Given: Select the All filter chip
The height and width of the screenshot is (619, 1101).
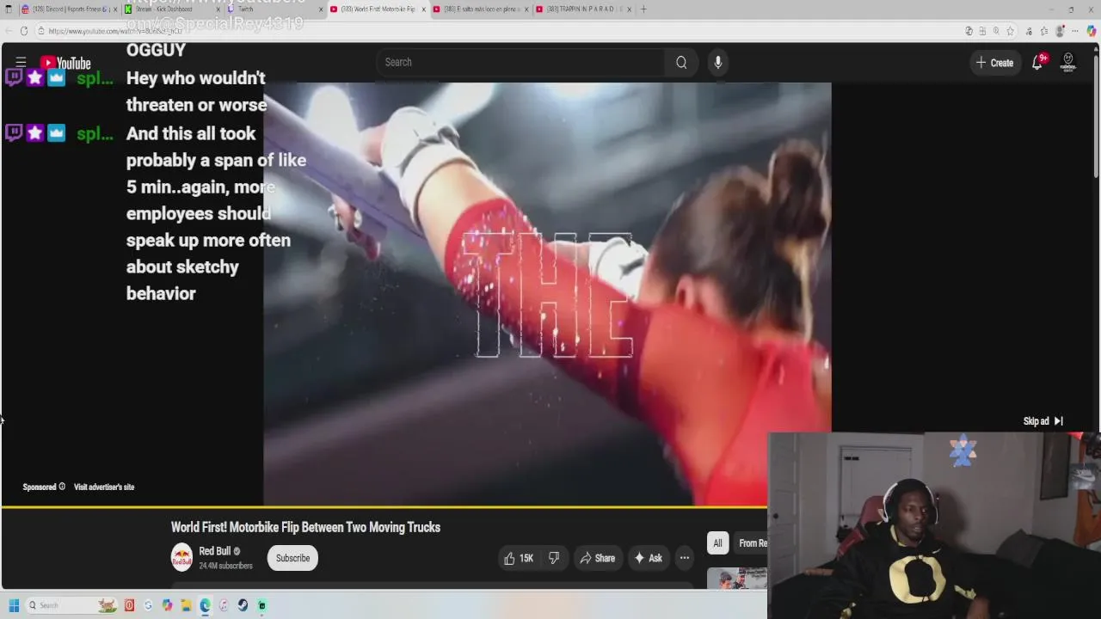Looking at the screenshot, I should coord(717,542).
